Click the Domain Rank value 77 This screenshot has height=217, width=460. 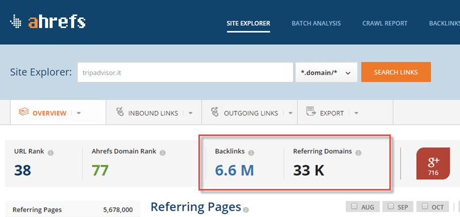pyautogui.click(x=100, y=170)
